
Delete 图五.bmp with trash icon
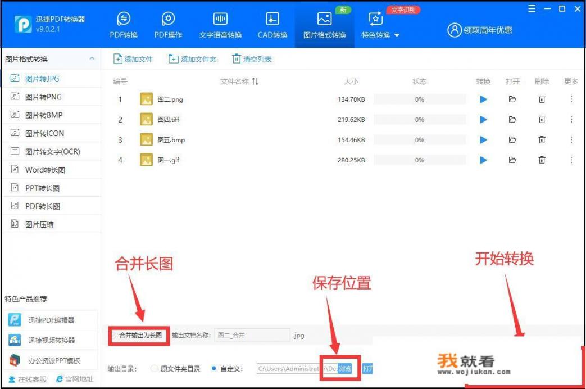542,140
